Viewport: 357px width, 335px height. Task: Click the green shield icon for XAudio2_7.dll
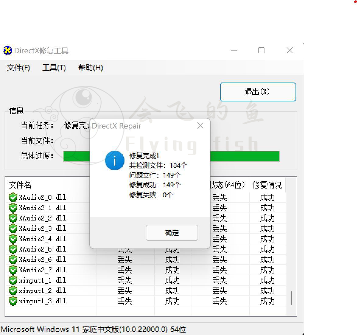point(13,270)
